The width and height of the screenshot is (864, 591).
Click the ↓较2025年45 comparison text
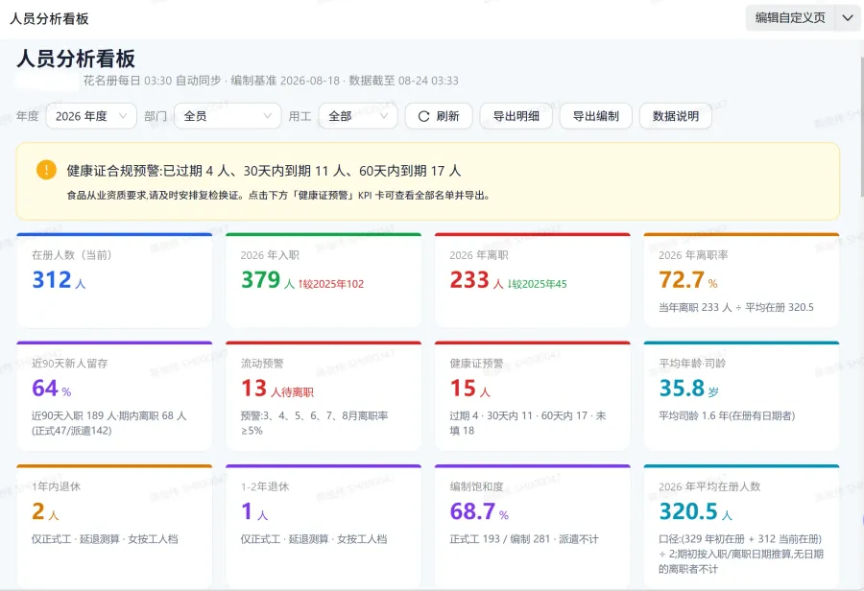click(x=537, y=284)
